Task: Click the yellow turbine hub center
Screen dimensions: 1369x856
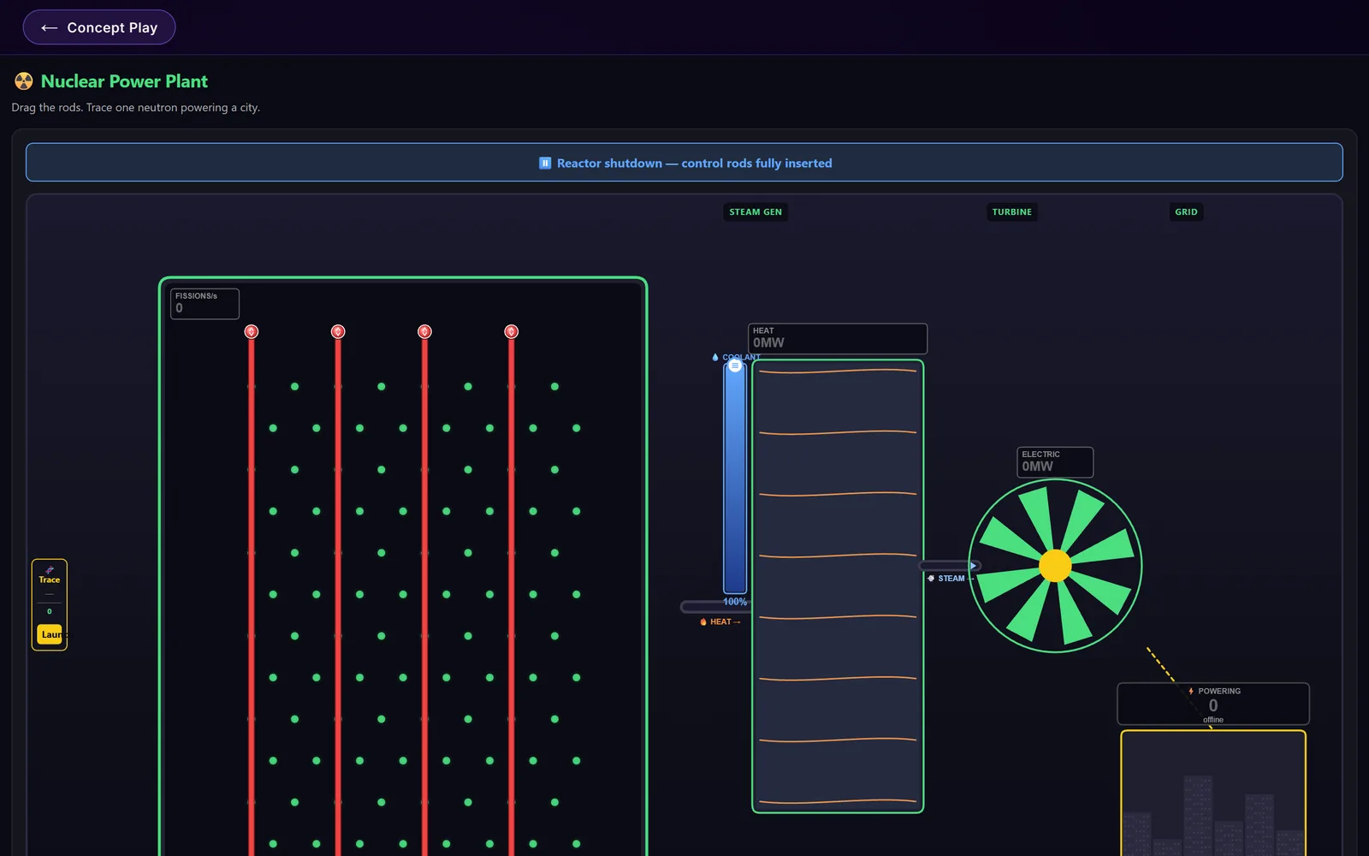Action: click(x=1055, y=566)
